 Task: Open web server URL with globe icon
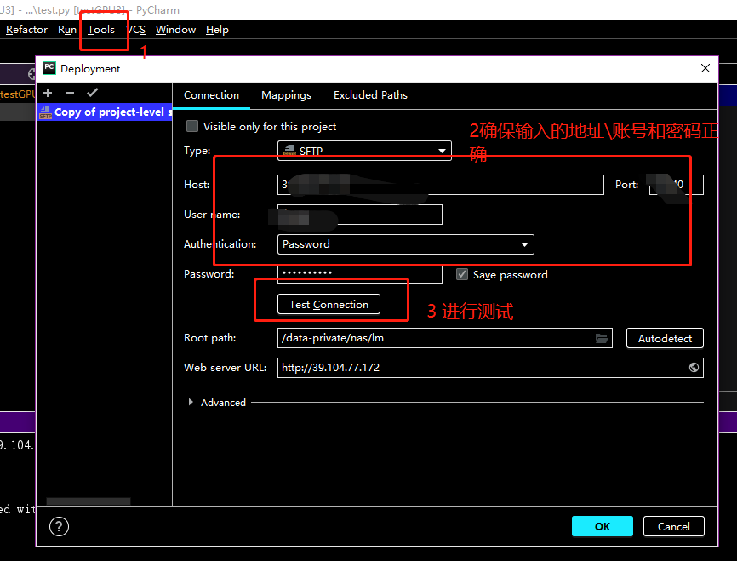point(694,367)
